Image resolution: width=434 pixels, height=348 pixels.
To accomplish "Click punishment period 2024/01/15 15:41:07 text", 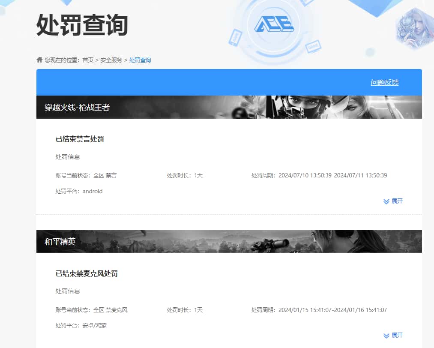I will coord(319,310).
